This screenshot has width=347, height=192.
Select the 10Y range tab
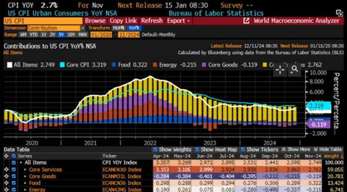(71, 35)
